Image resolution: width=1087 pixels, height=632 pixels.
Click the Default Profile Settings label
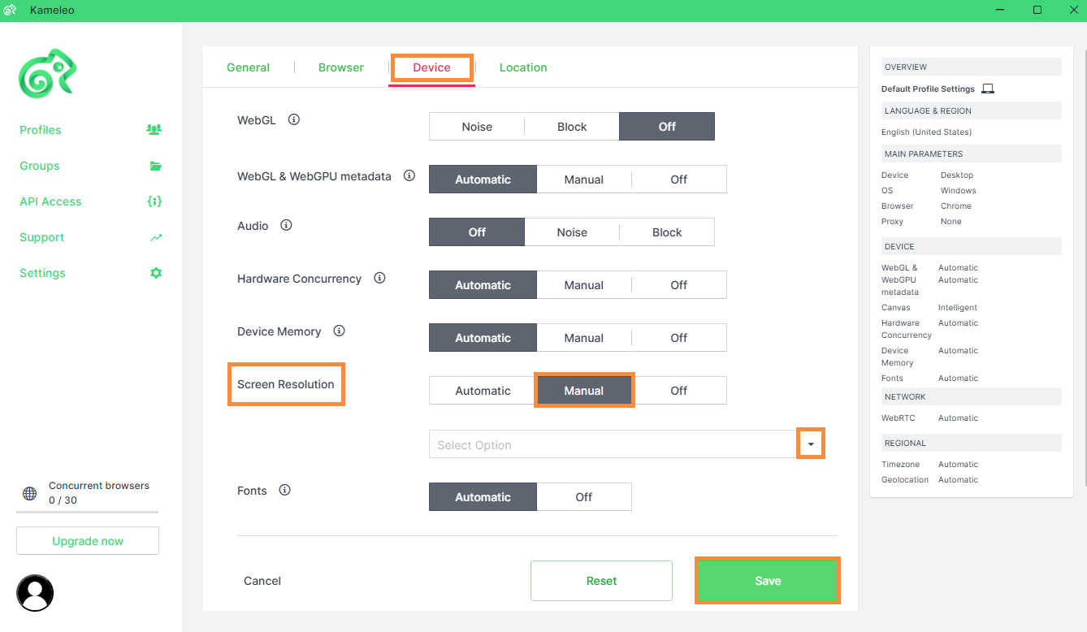click(928, 89)
